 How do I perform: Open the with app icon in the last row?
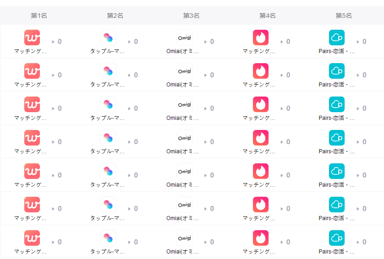[32, 238]
